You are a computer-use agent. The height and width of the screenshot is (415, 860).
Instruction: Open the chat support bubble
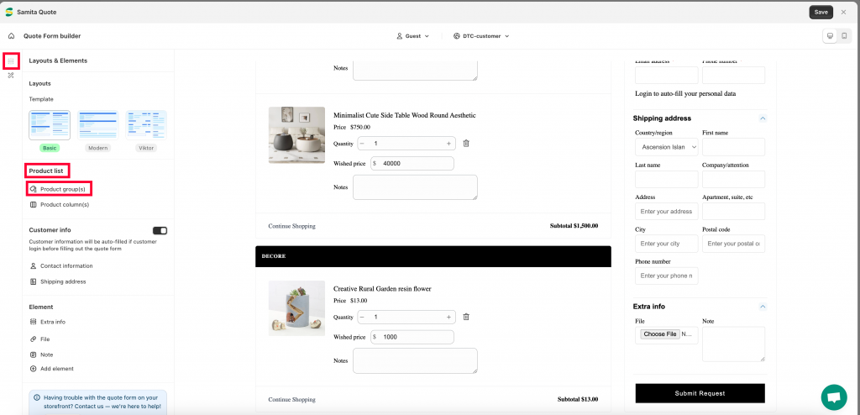point(834,397)
